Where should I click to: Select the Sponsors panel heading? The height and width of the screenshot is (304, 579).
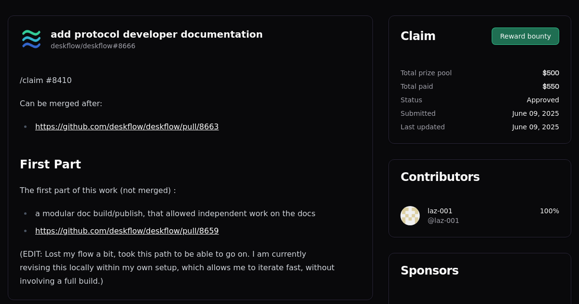pos(429,271)
